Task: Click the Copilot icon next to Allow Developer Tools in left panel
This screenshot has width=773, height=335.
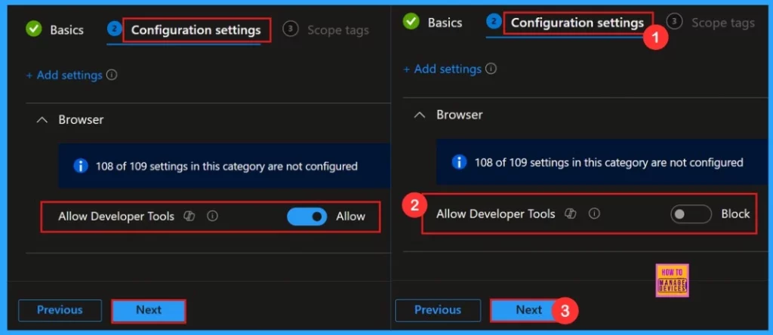Action: click(189, 217)
